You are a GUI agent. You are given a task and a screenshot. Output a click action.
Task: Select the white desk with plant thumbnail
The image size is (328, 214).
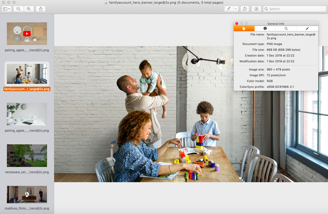[x=27, y=114]
